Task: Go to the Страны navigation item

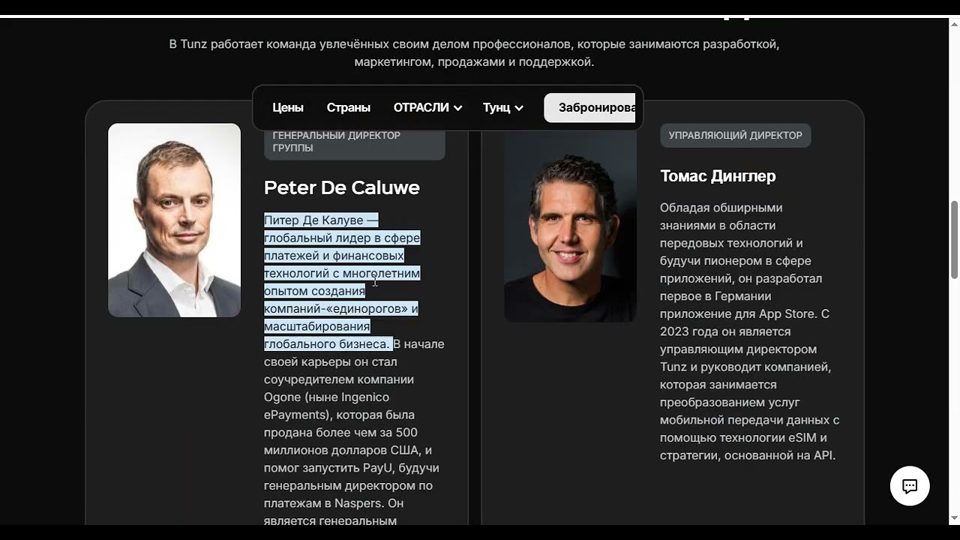Action: (x=349, y=107)
